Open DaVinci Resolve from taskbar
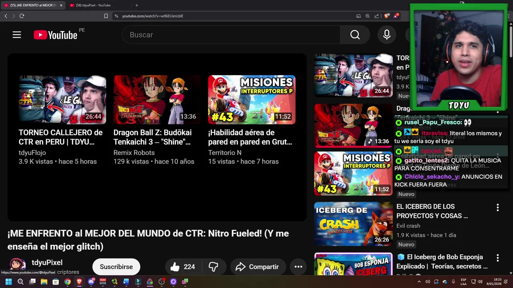The image size is (513, 288). tap(150, 282)
